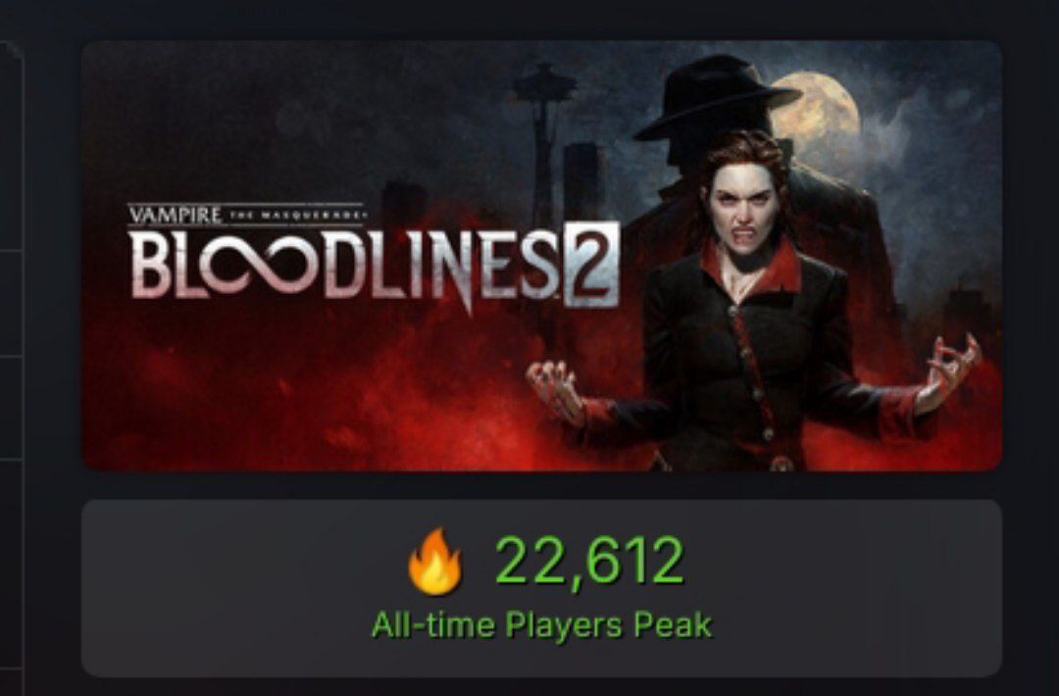Click the All-time Players Peak label
This screenshot has width=1059, height=696.
541,625
